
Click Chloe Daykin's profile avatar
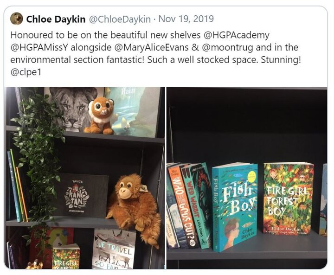[16, 19]
